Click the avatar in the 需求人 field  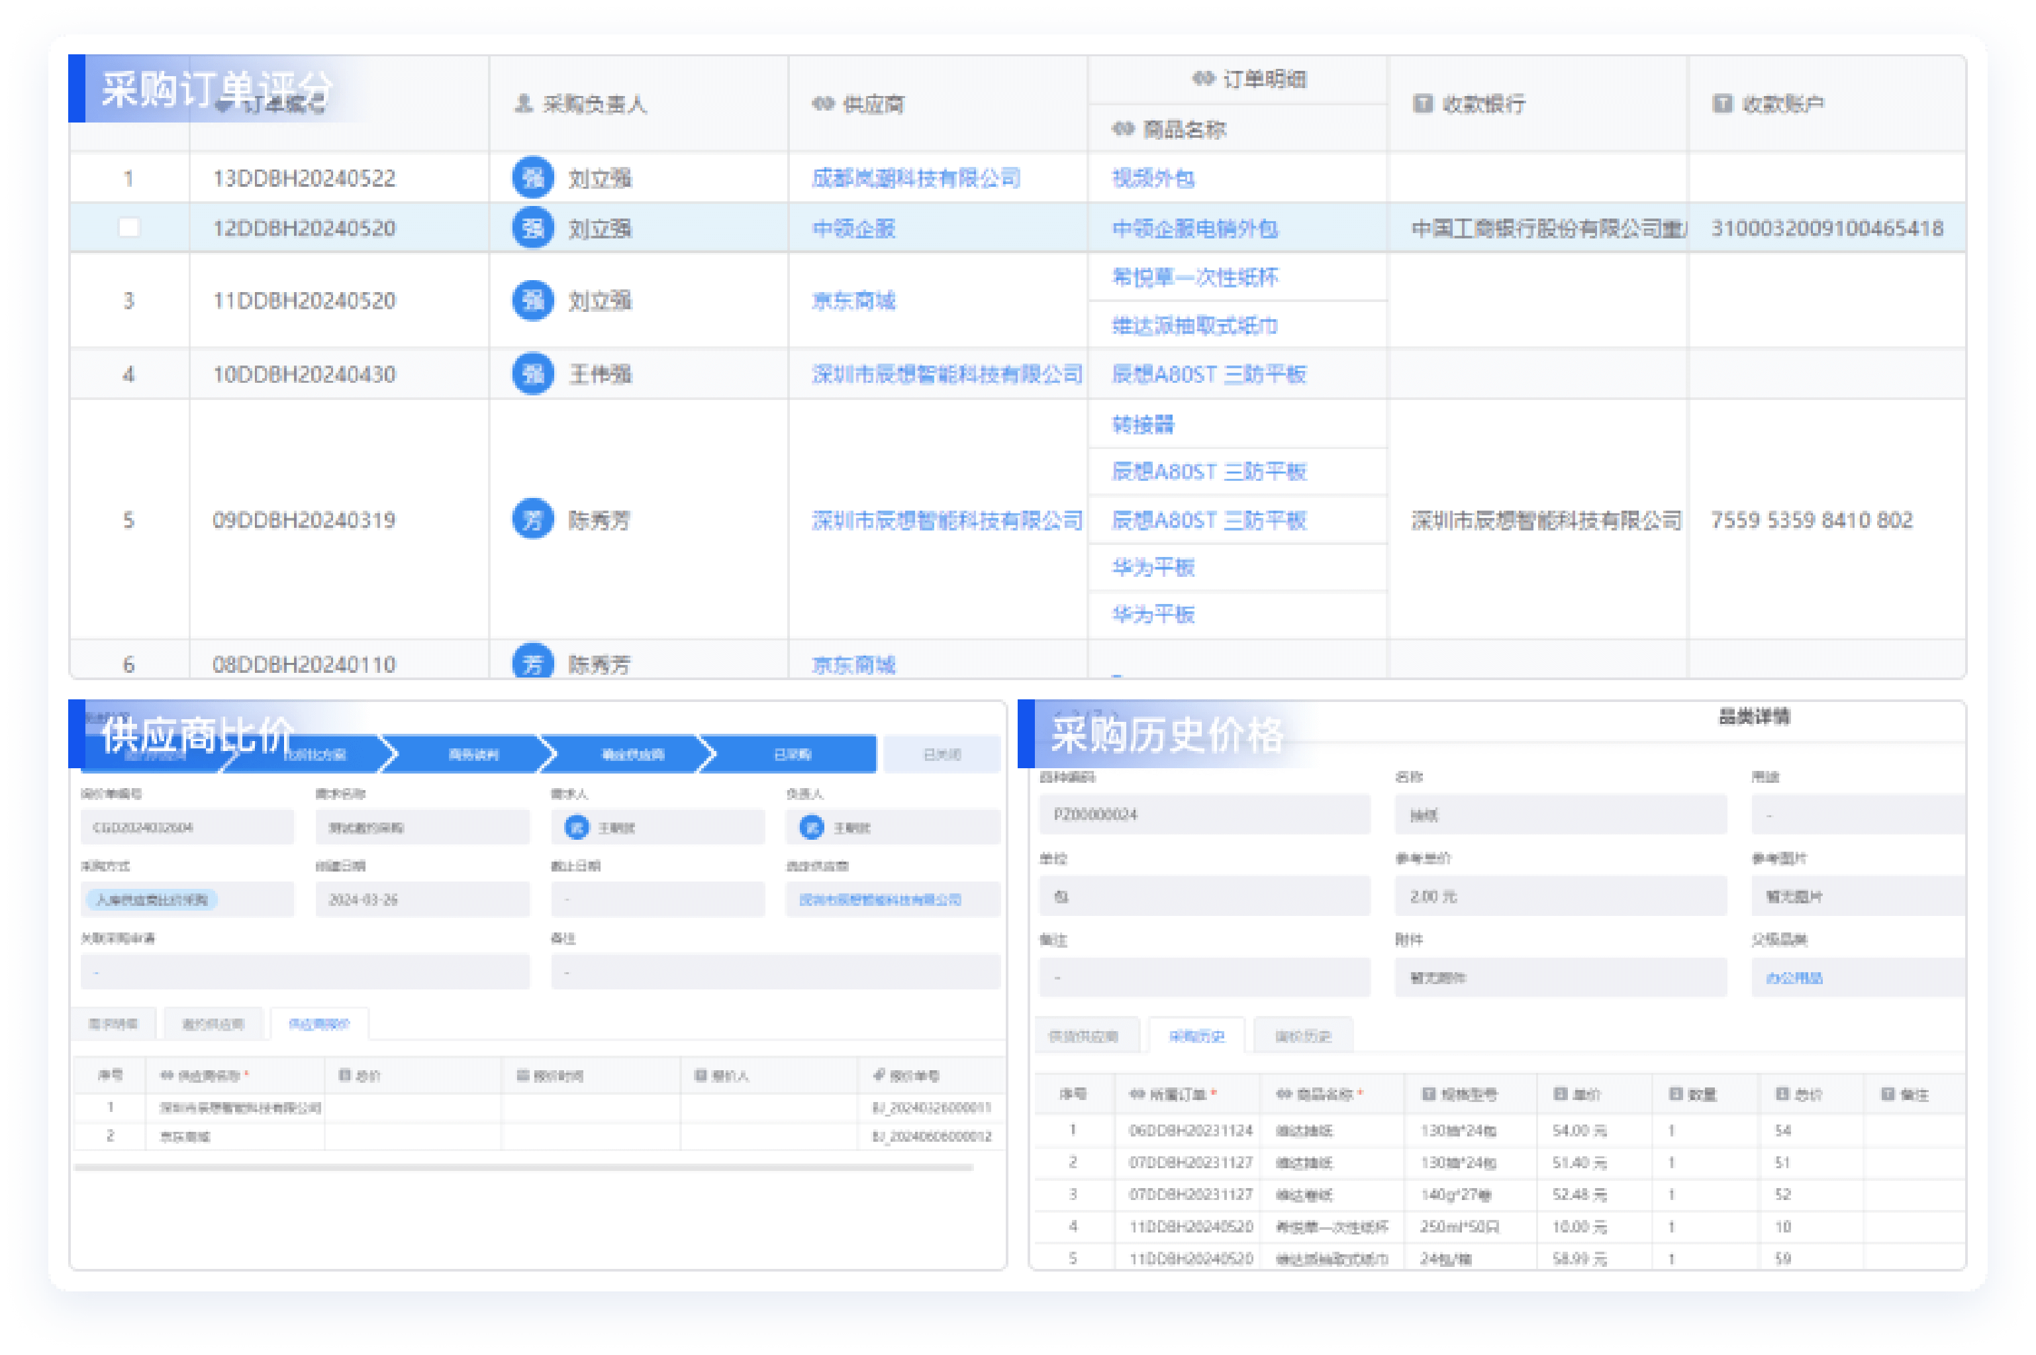tap(576, 827)
